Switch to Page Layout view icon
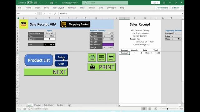 (x=150, y=109)
